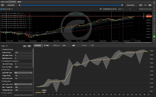Click the Max Open Positions input field
This screenshot has height=97, width=156.
[x=23, y=55]
